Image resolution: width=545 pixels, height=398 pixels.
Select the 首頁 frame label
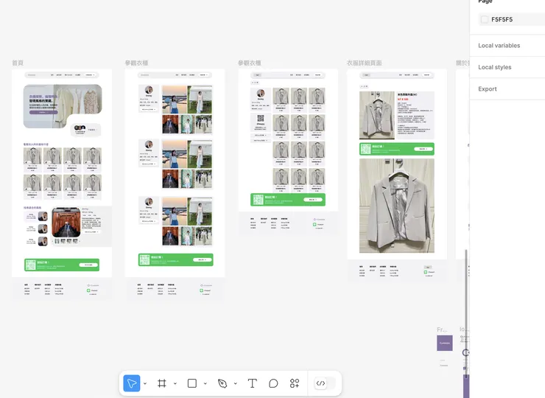[18, 63]
